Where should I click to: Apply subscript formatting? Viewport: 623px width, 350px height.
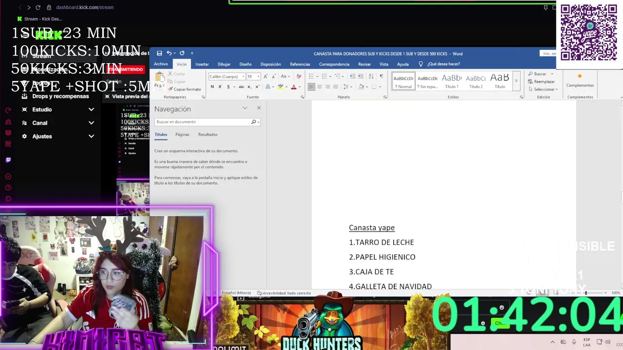tap(249, 87)
